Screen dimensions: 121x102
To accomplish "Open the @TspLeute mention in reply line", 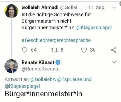I will point(69,80).
